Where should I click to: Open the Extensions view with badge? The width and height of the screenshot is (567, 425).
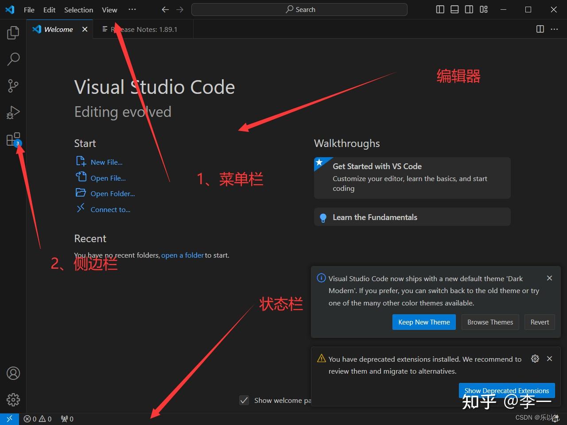(13, 139)
